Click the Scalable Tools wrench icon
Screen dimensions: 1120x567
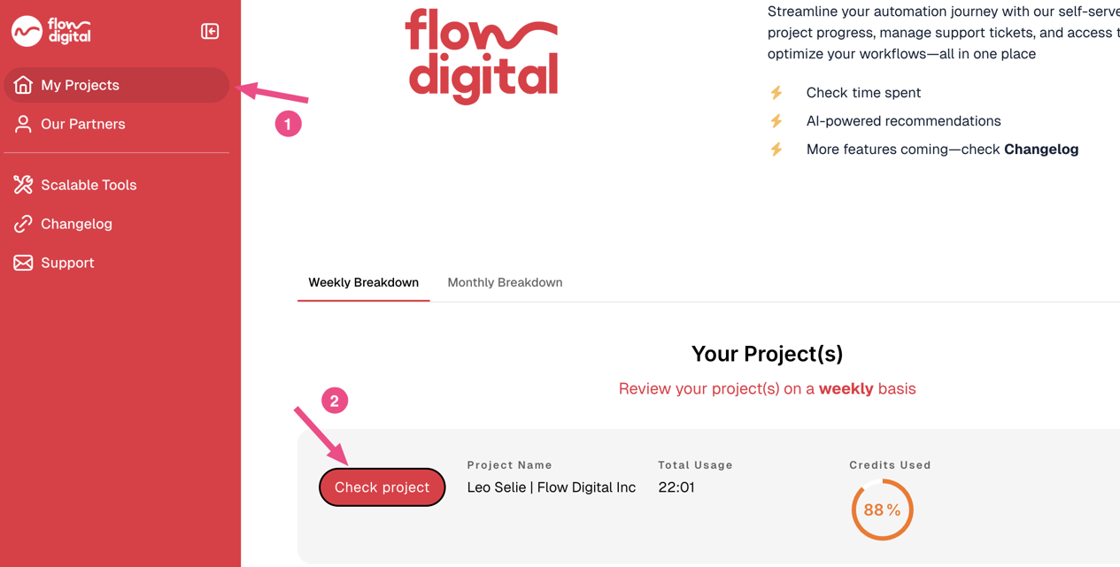[23, 185]
